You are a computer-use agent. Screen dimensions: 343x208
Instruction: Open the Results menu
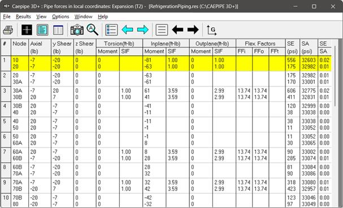[23, 16]
